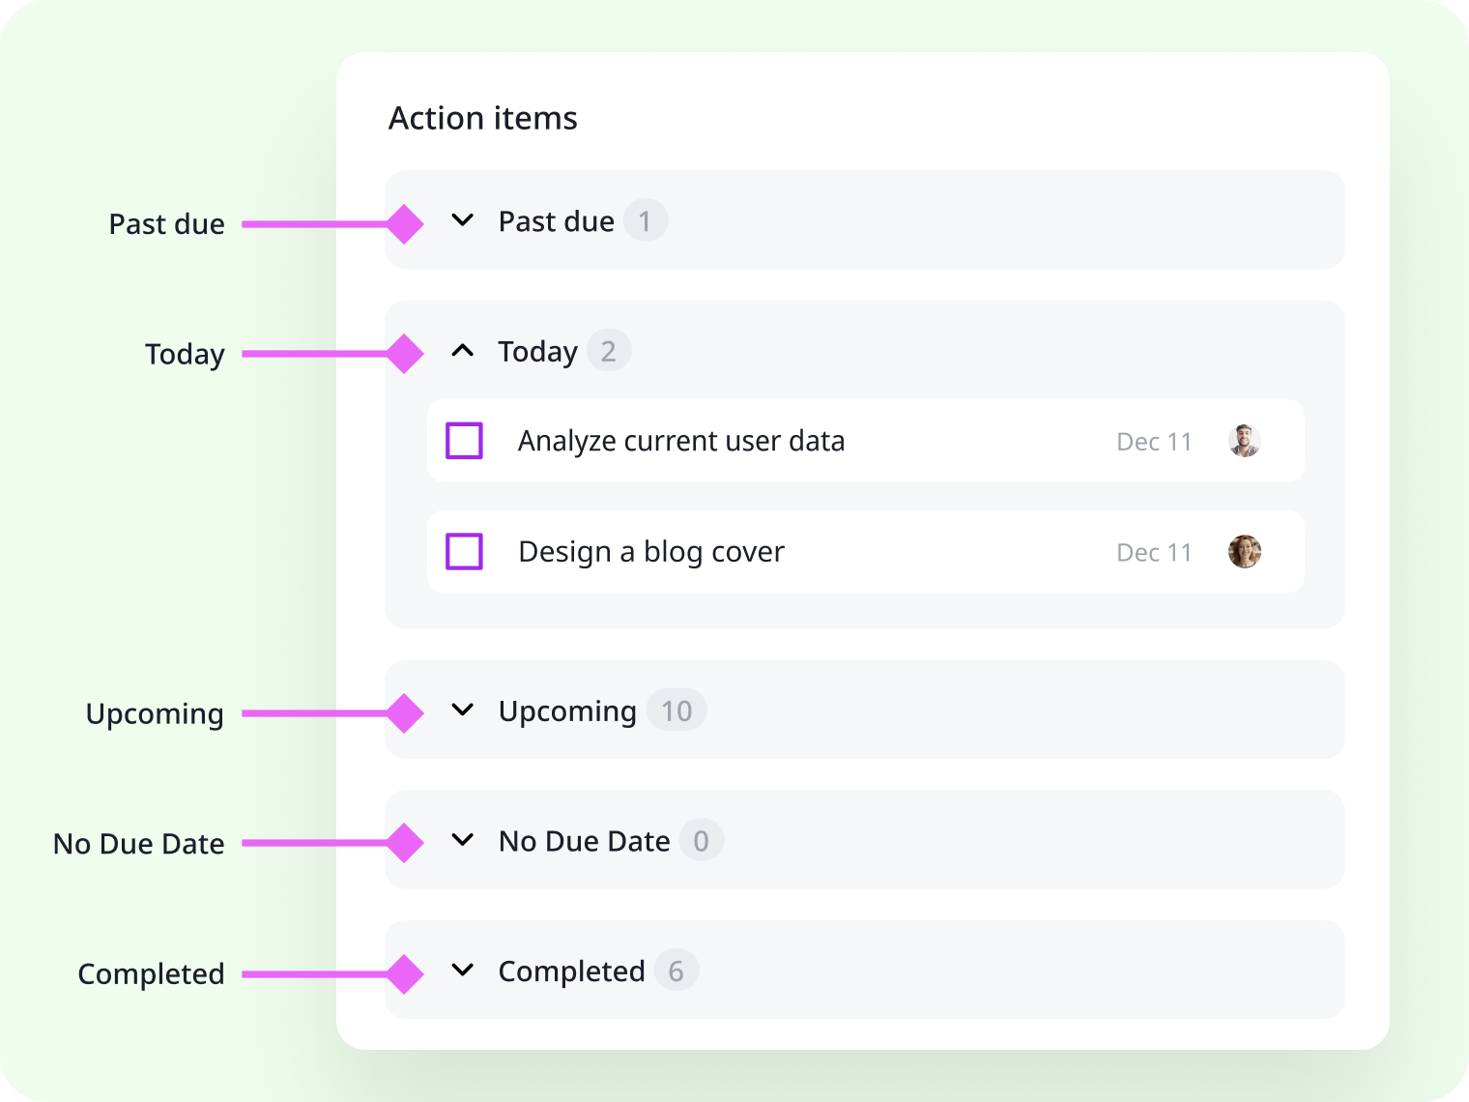Open the assignee avatar for Design a blog cover
The width and height of the screenshot is (1469, 1102).
point(1245,552)
